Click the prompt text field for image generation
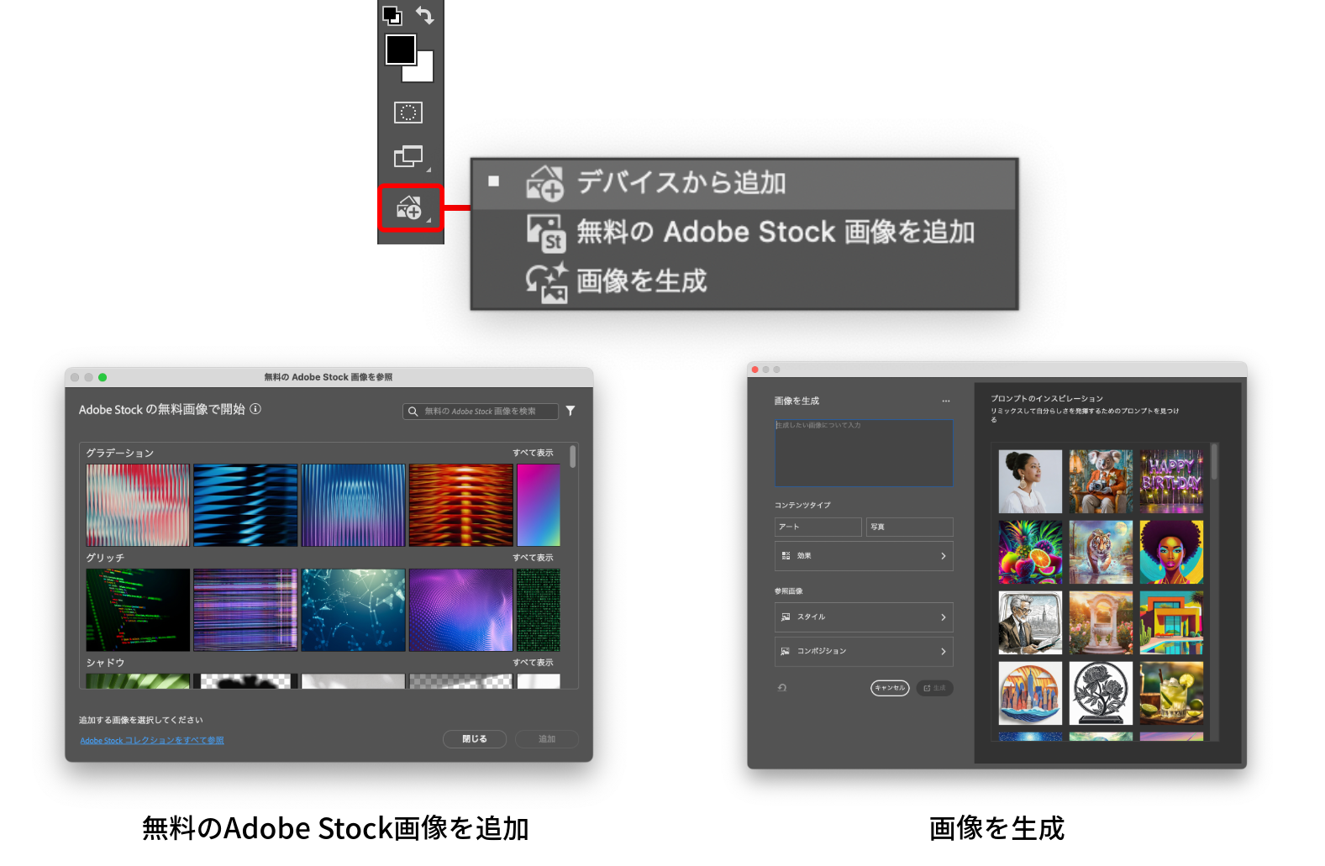1325x866 pixels. click(863, 454)
